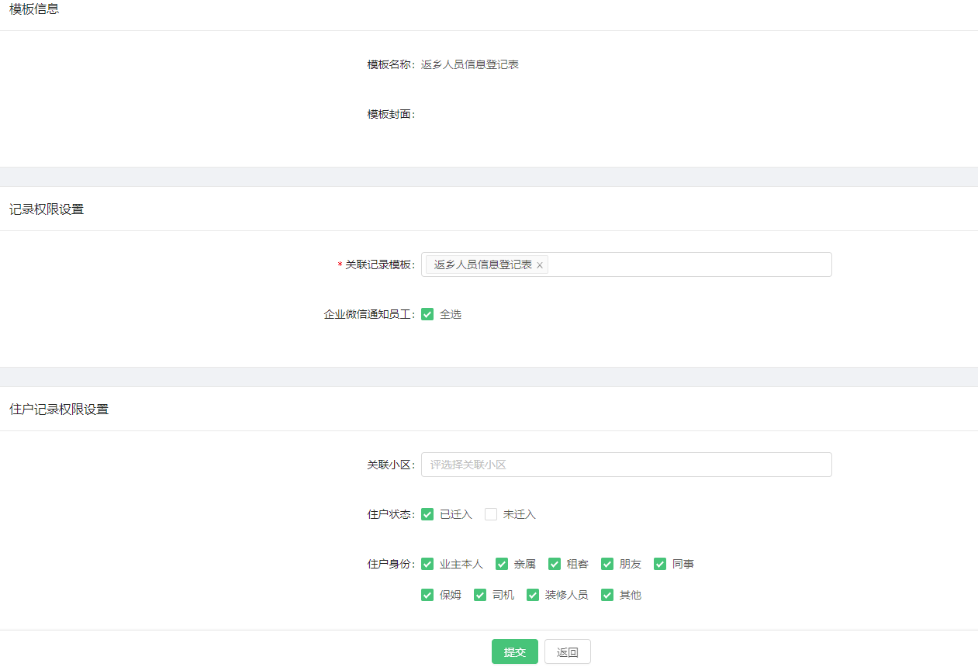This screenshot has height=667, width=978.
Task: Click the 住户记录权限设置 section heading
Action: 59,410
